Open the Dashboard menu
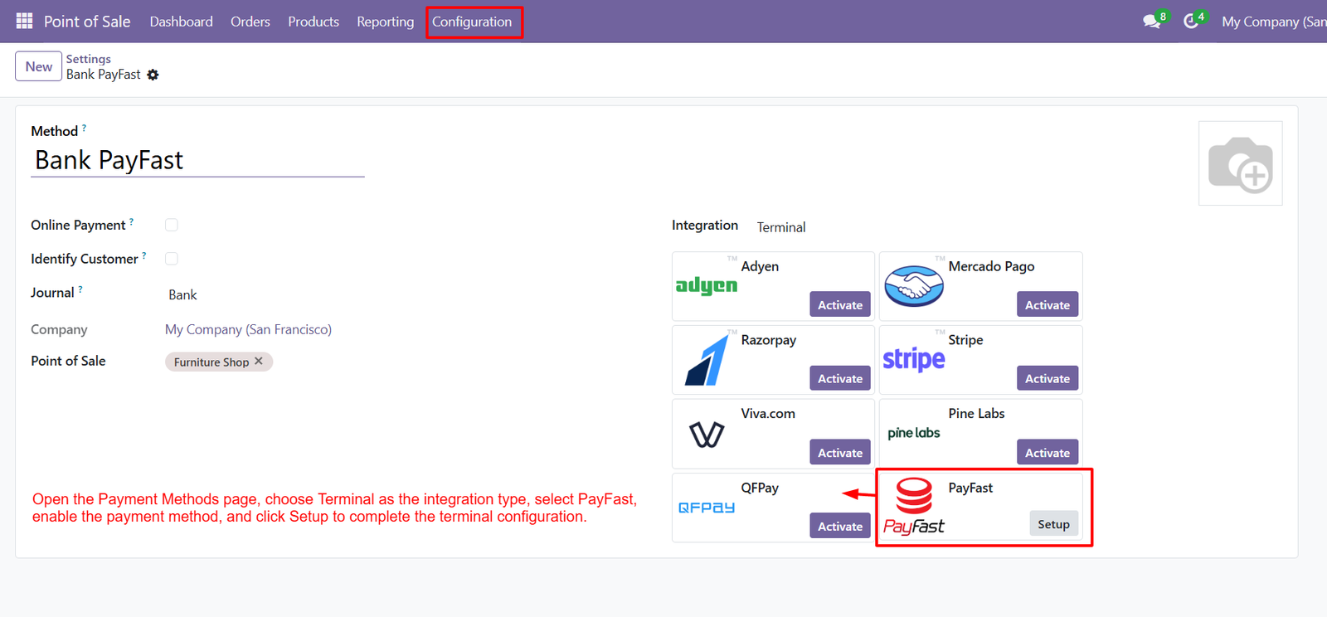This screenshot has height=617, width=1327. [182, 22]
